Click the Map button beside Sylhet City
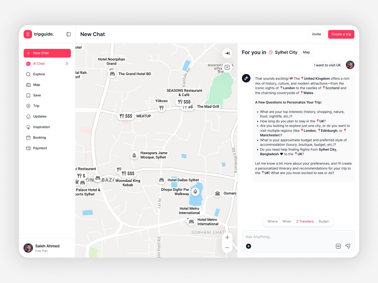 (x=307, y=52)
